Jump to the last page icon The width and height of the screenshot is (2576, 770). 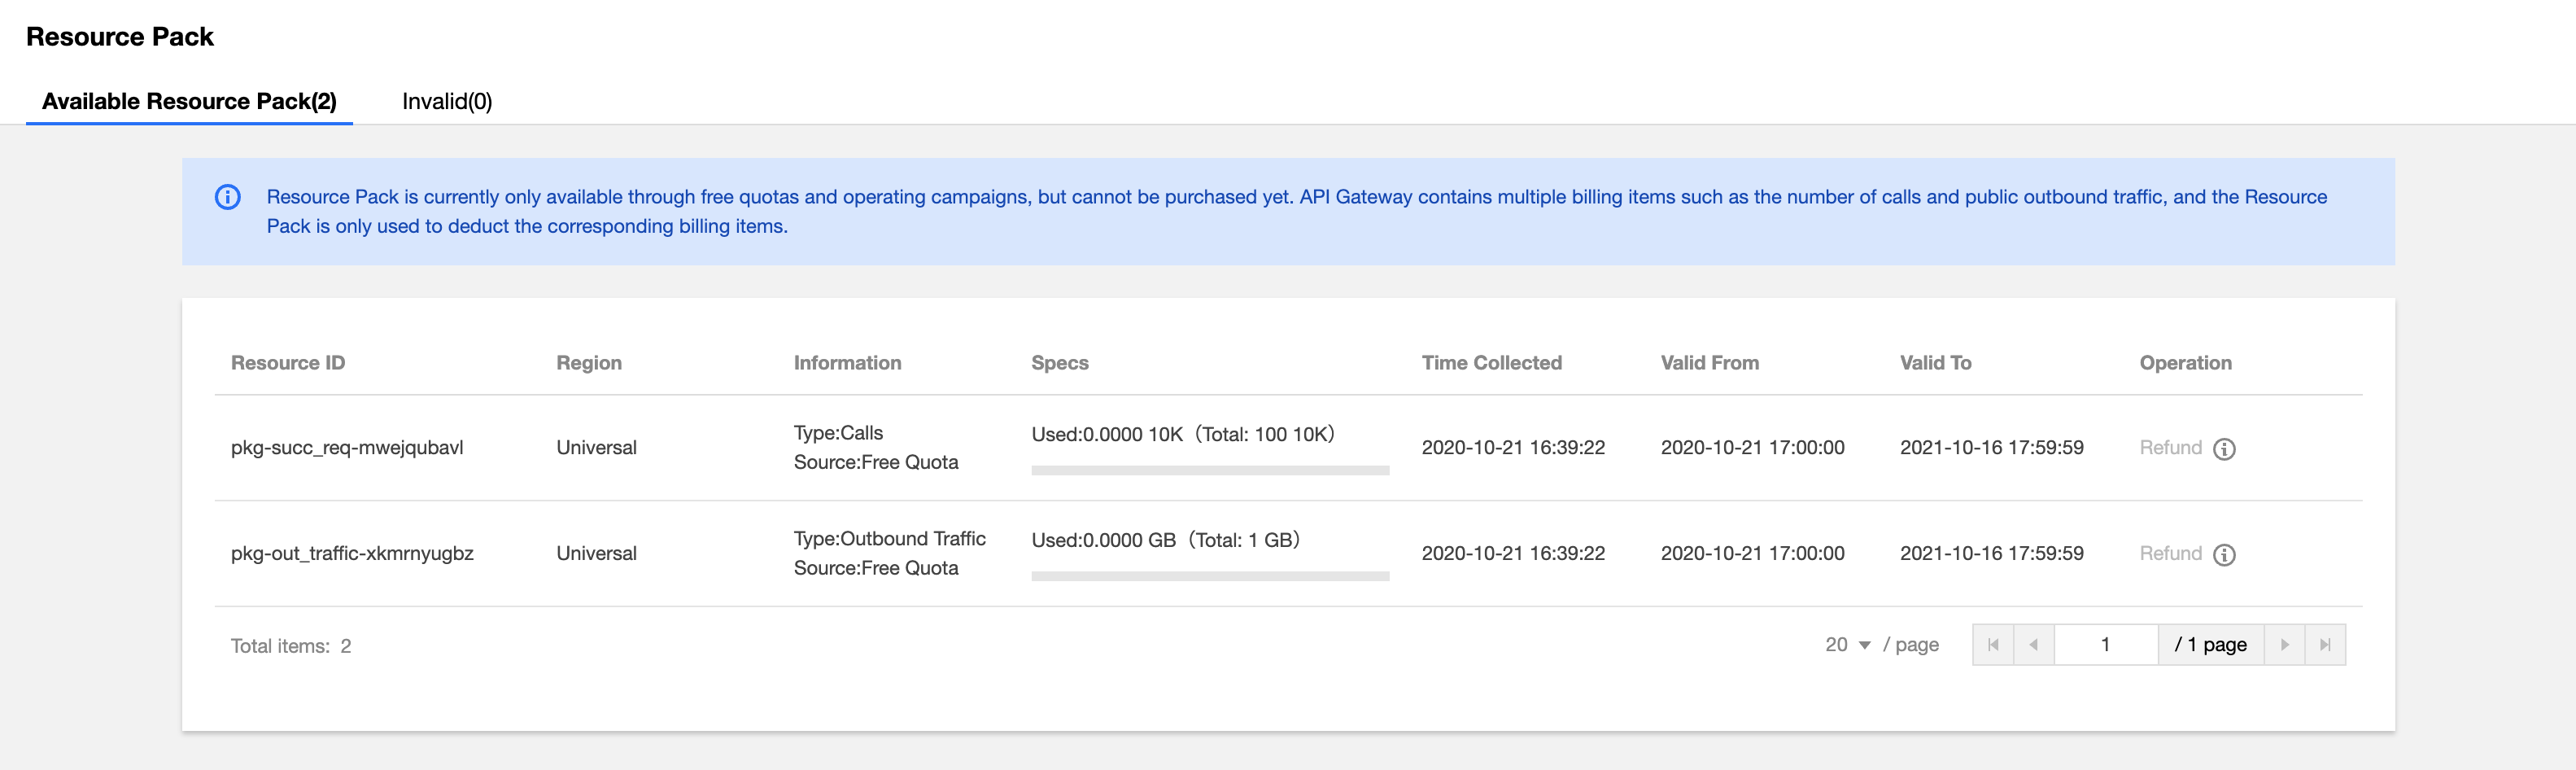[x=2325, y=645]
